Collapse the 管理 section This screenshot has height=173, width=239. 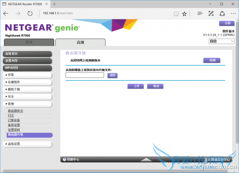tap(27, 104)
